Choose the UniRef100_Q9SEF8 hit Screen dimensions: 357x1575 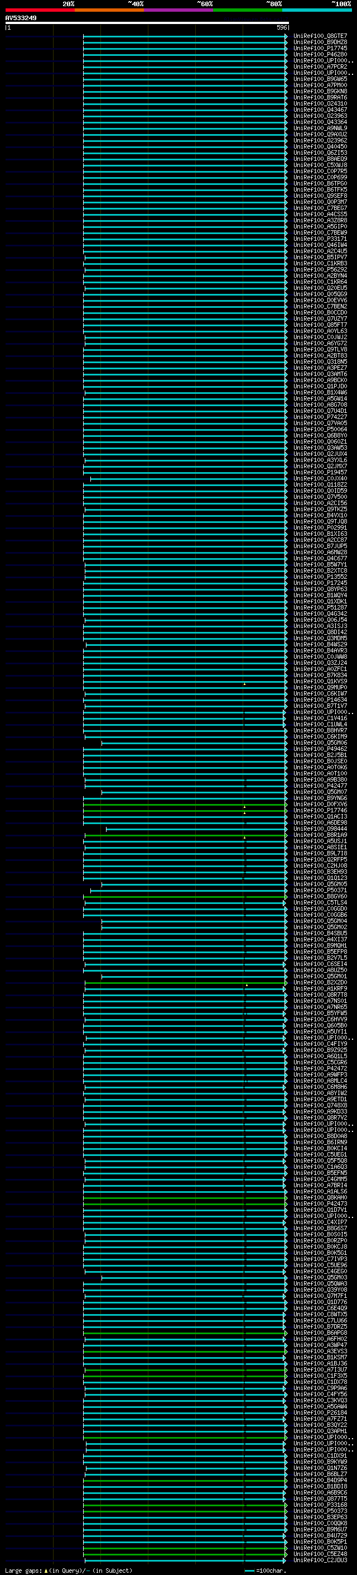pyautogui.click(x=320, y=196)
